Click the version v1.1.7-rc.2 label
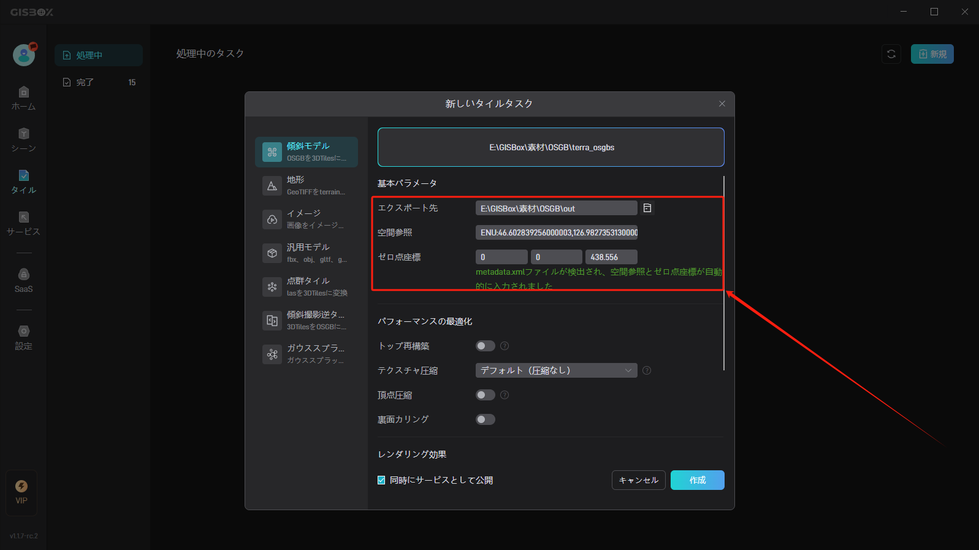 [x=23, y=536]
